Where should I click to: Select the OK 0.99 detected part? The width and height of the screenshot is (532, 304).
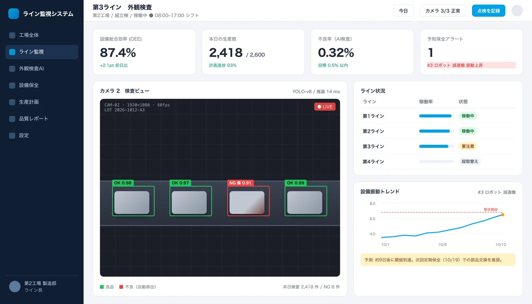coord(306,201)
